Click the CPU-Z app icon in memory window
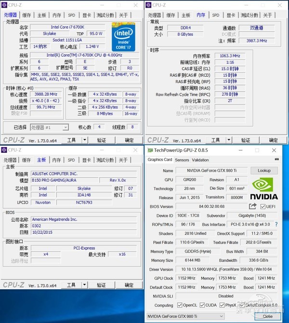289x323 pixels. pyautogui.click(x=148, y=5)
